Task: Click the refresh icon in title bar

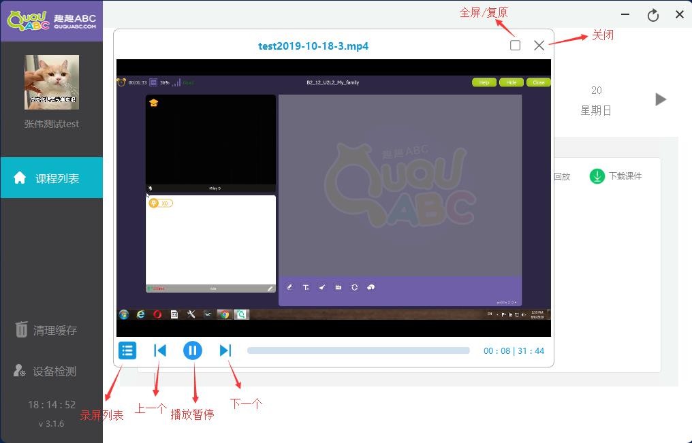Action: [x=652, y=15]
